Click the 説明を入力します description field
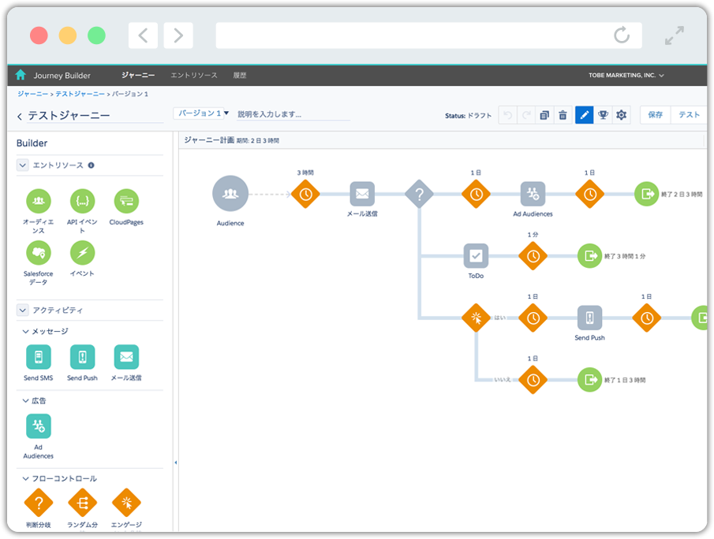Image resolution: width=714 pixels, height=539 pixels. 293,114
